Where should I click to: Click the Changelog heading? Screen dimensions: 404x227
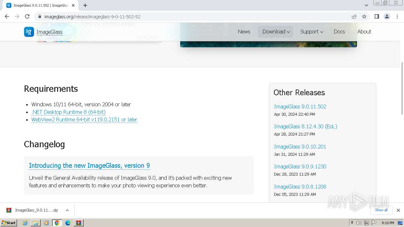(x=45, y=144)
